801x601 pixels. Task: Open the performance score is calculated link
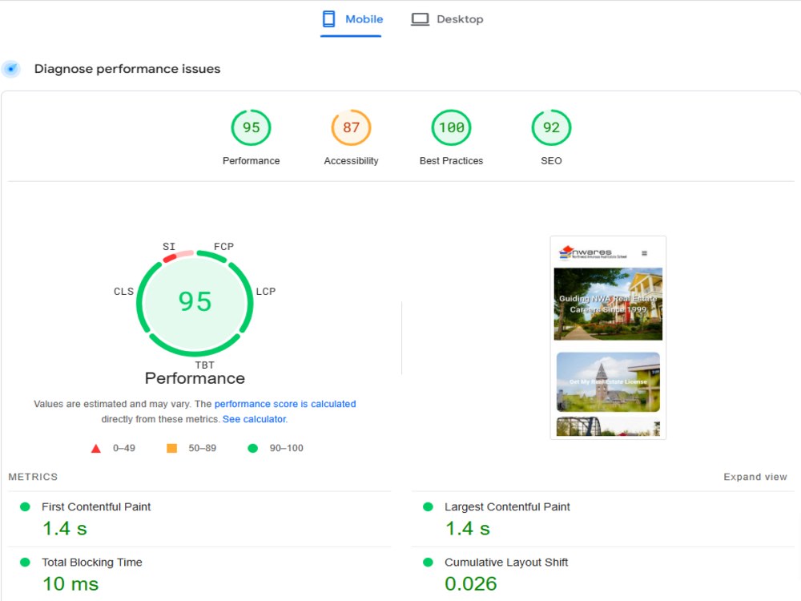pos(285,404)
